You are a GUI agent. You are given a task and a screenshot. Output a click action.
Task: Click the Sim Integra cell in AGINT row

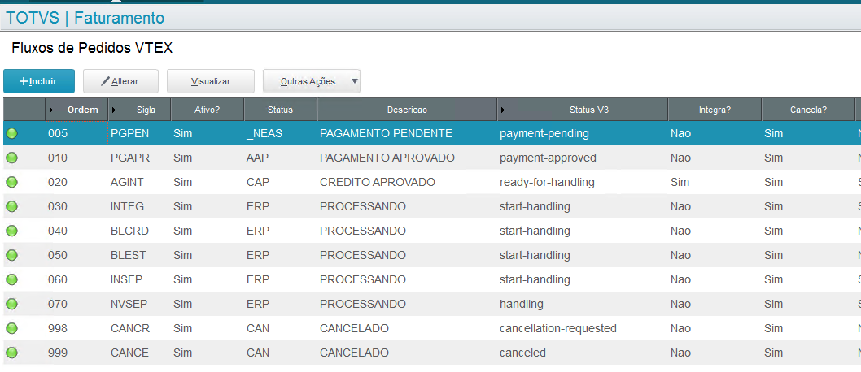point(715,182)
